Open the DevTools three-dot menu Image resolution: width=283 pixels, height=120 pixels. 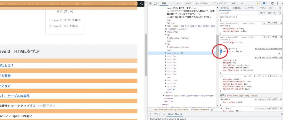277,3
